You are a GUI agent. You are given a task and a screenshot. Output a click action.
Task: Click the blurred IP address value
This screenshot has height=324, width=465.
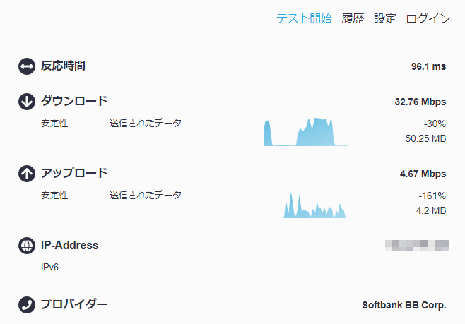point(417,245)
